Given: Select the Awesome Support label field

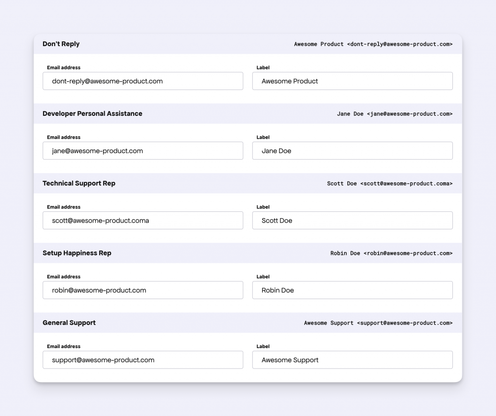Looking at the screenshot, I should [352, 360].
